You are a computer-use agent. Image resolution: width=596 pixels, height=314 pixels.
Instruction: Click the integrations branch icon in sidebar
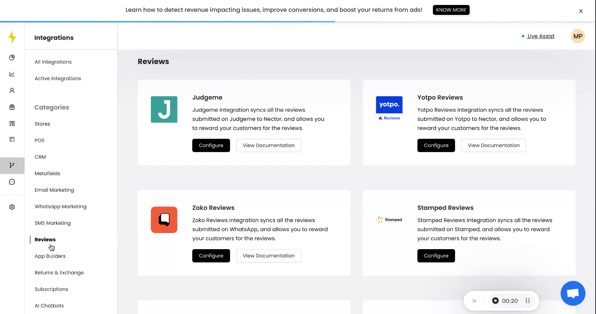coord(12,165)
